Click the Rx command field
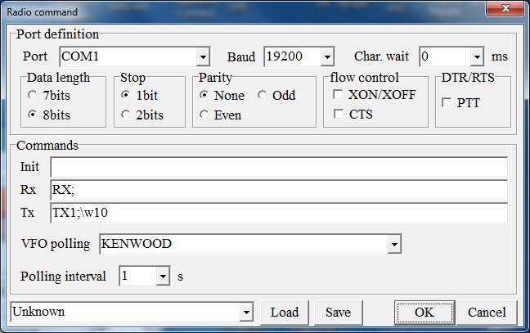Viewport: 530px width, 333px height. click(x=278, y=190)
